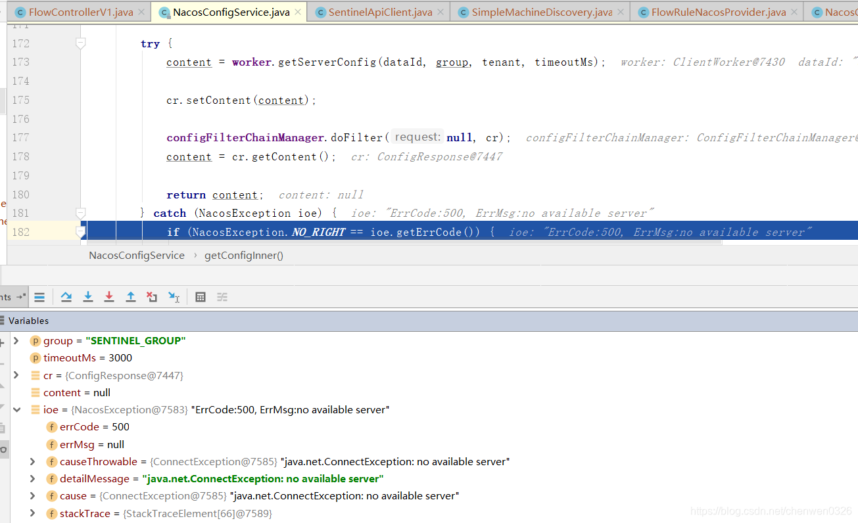Expand the group variable node

16,340
